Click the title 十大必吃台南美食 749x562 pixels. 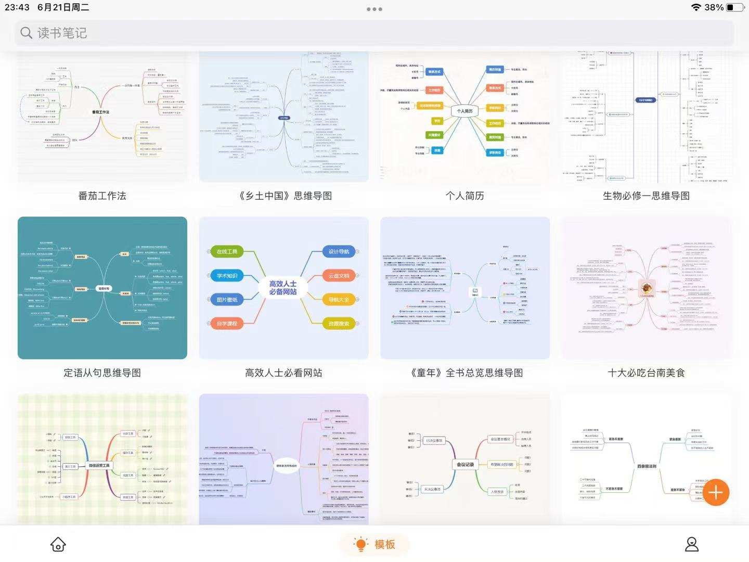click(x=647, y=373)
